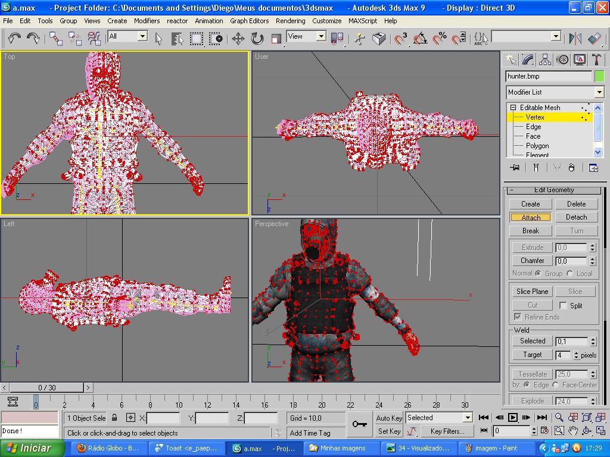This screenshot has width=610, height=457.
Task: Open the Modifiers menu
Action: point(147,21)
